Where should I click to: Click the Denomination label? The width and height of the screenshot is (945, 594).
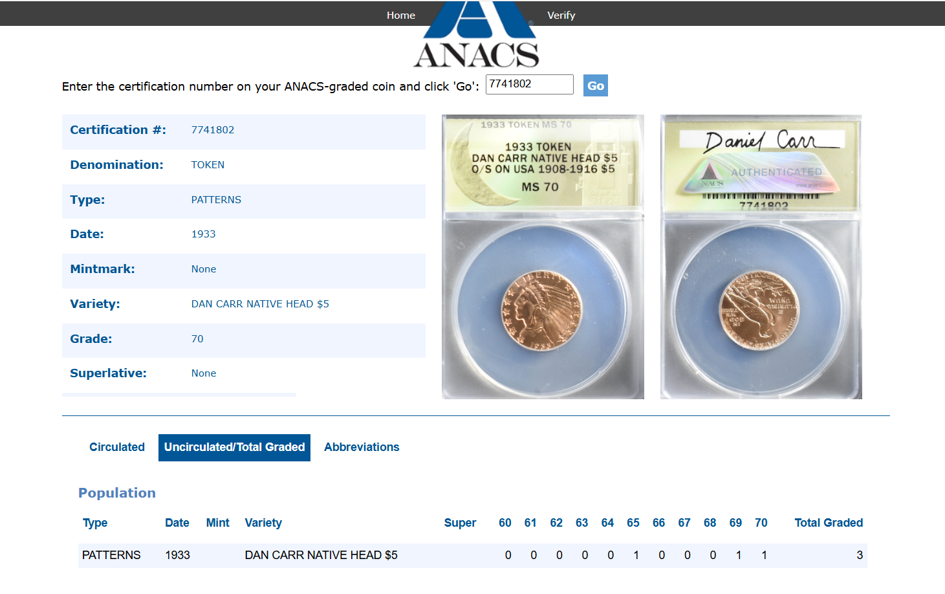coord(116,165)
